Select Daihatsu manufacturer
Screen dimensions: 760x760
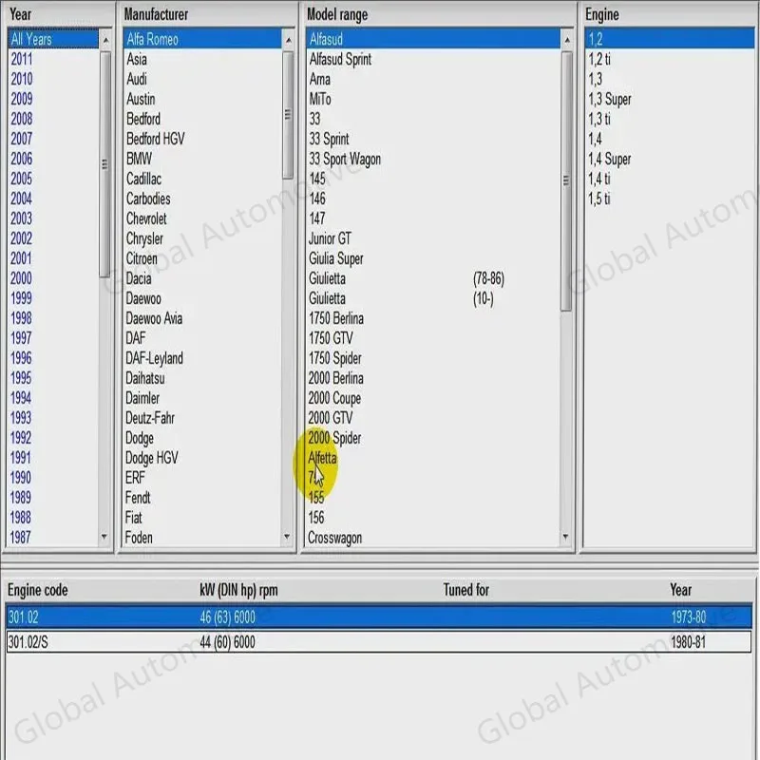pyautogui.click(x=145, y=377)
